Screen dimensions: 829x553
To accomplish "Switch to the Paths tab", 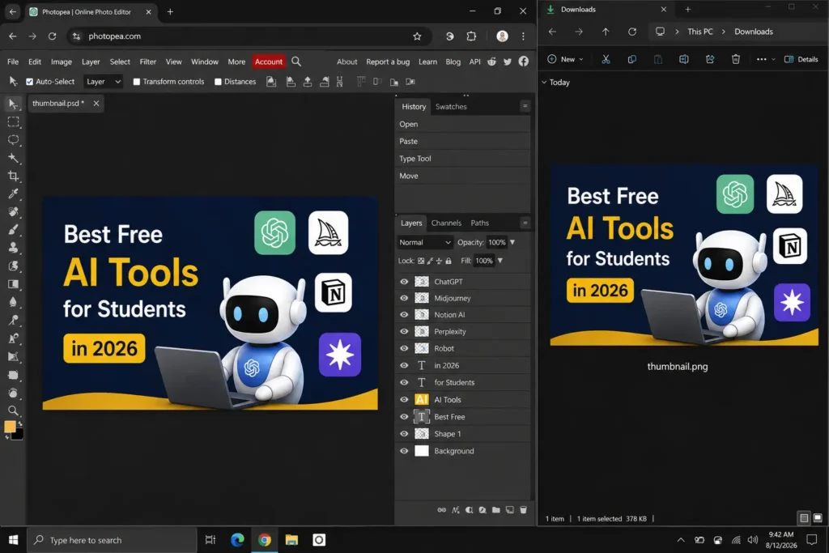I will (479, 223).
